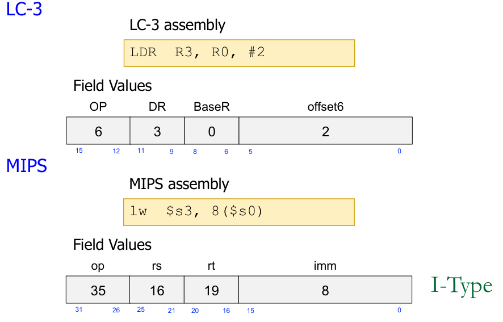Click the BaseR field cell containing 0

pos(212,131)
